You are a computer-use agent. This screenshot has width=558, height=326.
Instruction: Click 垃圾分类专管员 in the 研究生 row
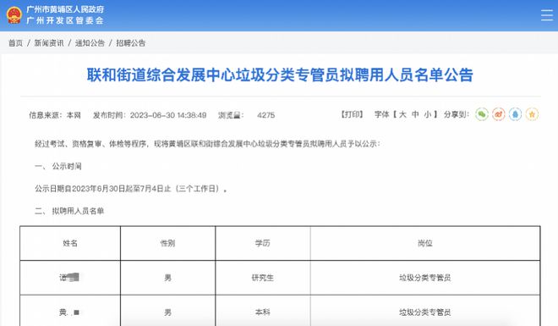pos(425,278)
